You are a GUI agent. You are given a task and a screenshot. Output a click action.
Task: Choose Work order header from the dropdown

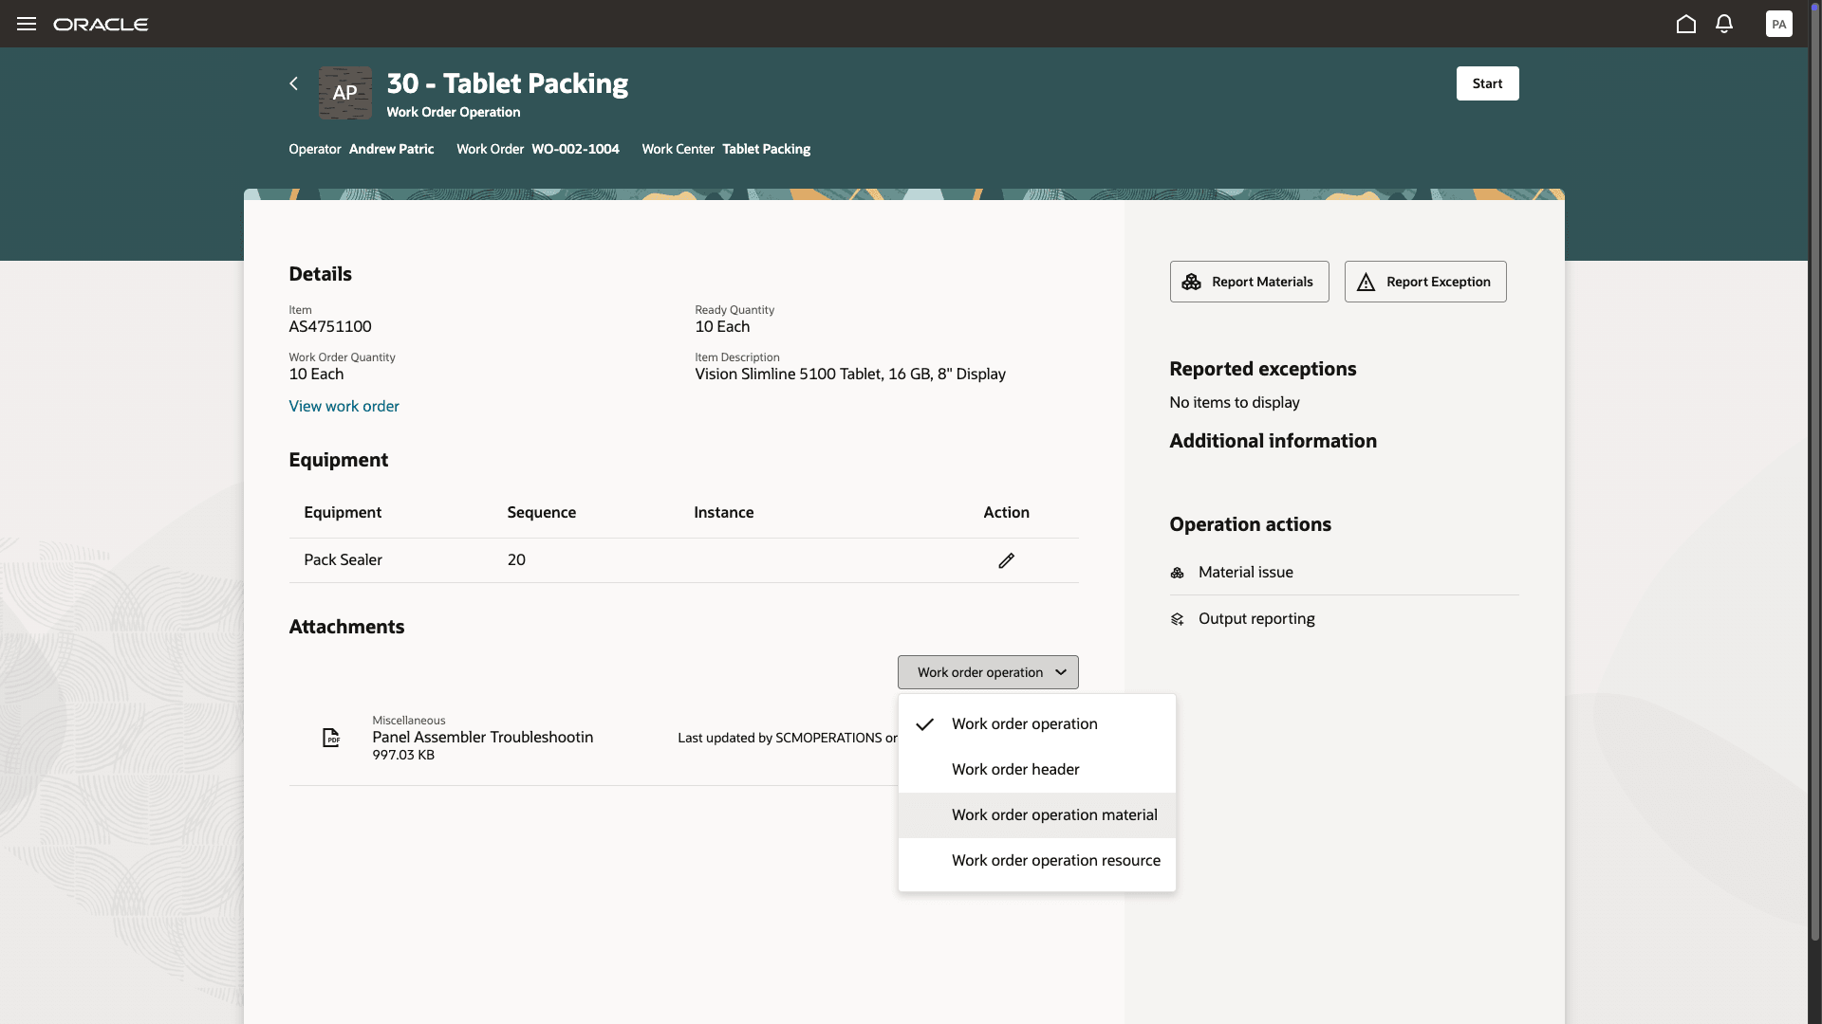click(1015, 769)
